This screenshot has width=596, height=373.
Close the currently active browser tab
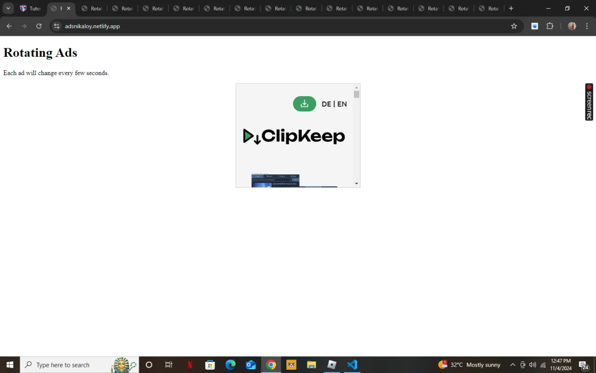68,8
